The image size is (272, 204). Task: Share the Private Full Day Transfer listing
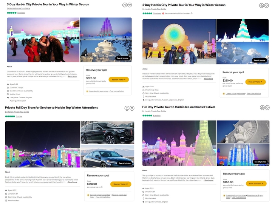click(x=127, y=108)
